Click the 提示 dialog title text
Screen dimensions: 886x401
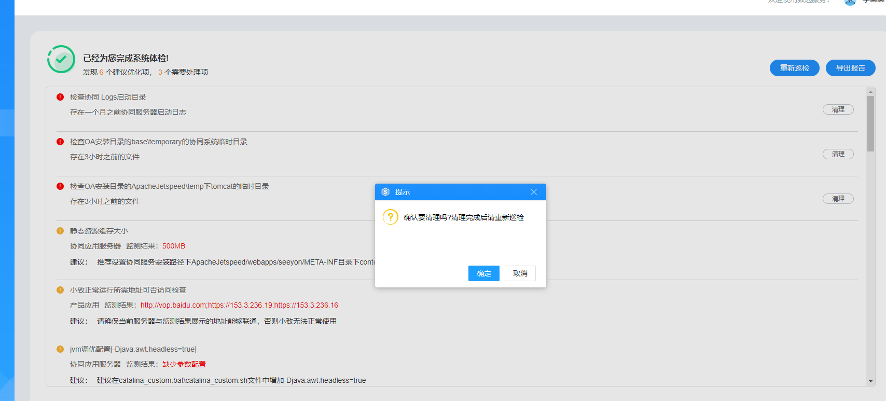coord(403,192)
